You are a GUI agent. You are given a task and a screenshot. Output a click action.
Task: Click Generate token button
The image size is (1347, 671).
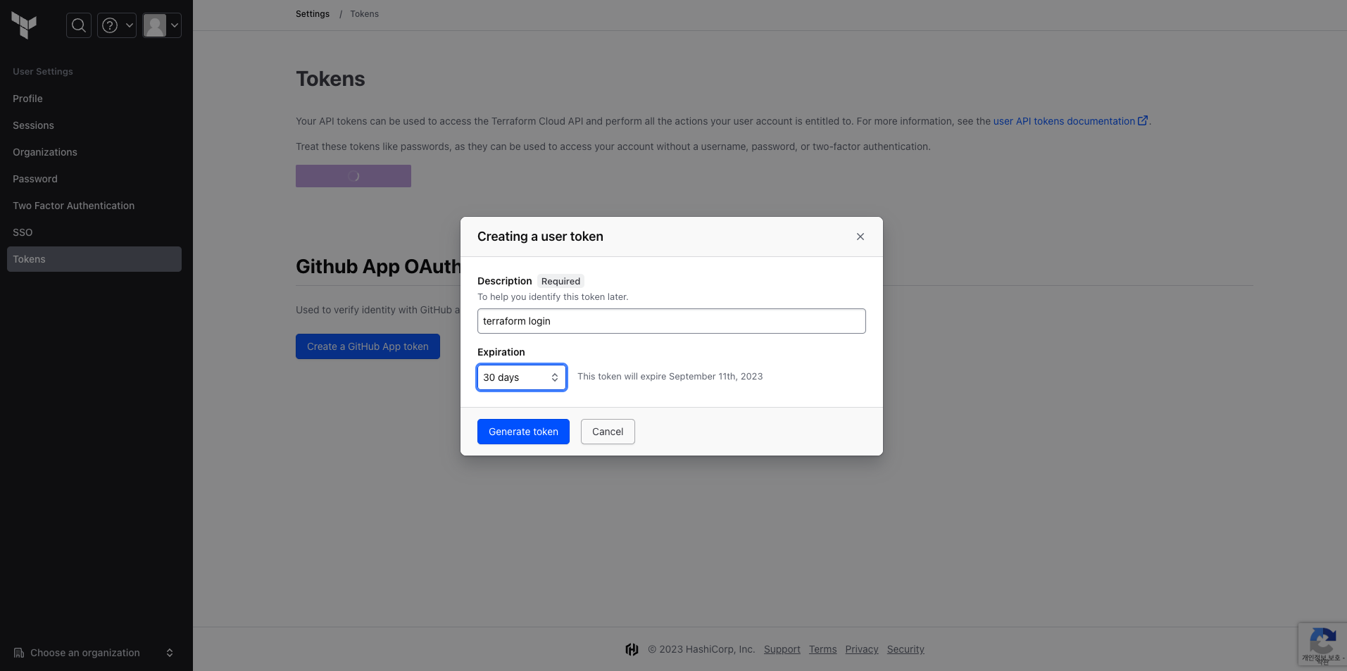(523, 432)
